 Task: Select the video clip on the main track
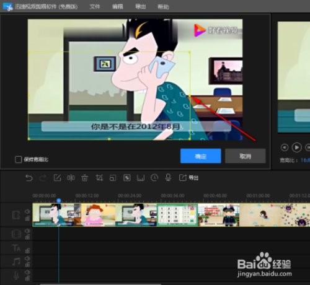[x=171, y=215]
